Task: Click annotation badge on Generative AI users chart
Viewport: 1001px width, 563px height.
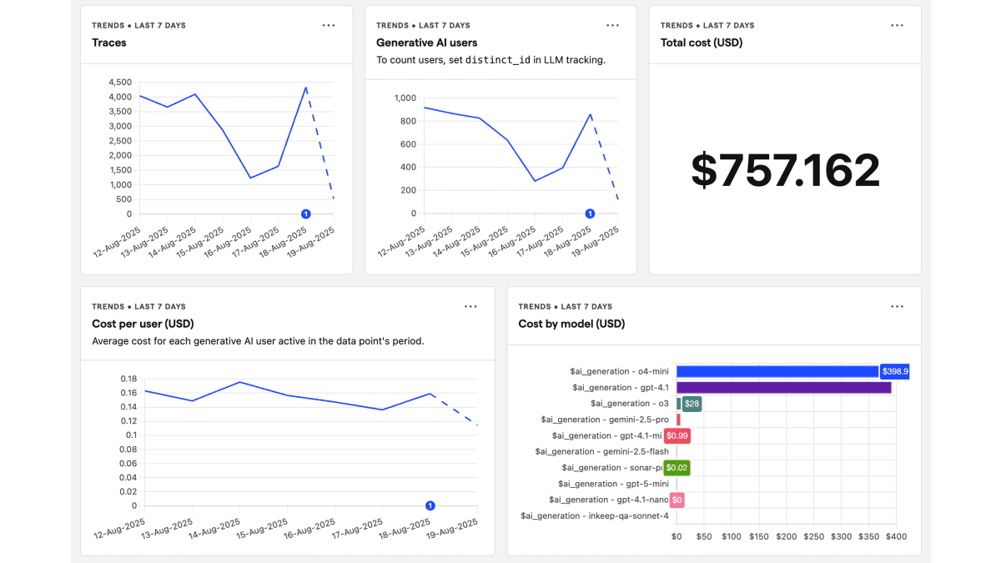Action: [x=591, y=214]
